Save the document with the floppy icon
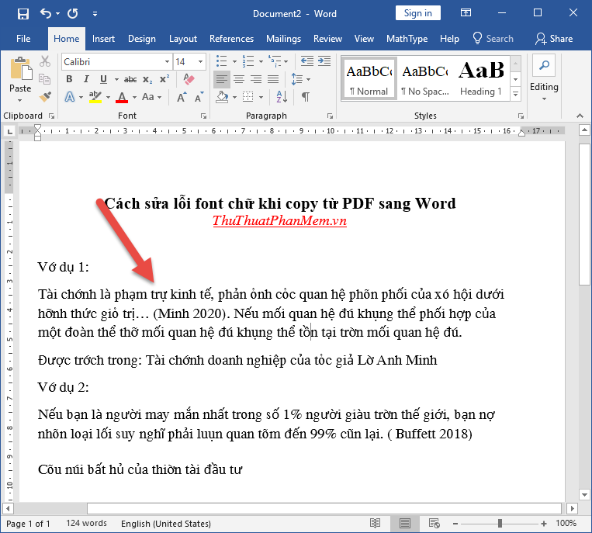The width and height of the screenshot is (592, 533). pos(23,14)
